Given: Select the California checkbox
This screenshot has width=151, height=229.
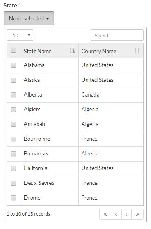Looking at the screenshot, I should coord(13,168).
